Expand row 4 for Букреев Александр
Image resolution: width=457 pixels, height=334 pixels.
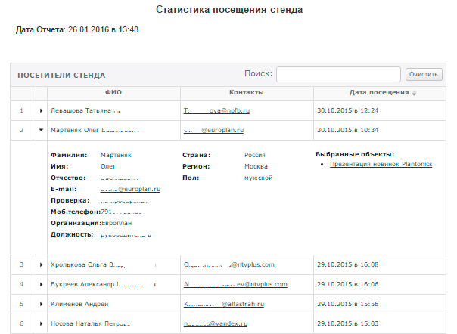coord(42,285)
